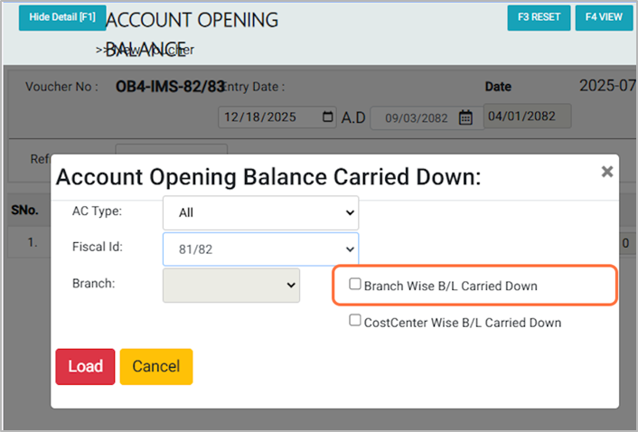Viewport: 638px width, 432px height.
Task: Expand the AC Type dropdown
Action: pyautogui.click(x=260, y=213)
